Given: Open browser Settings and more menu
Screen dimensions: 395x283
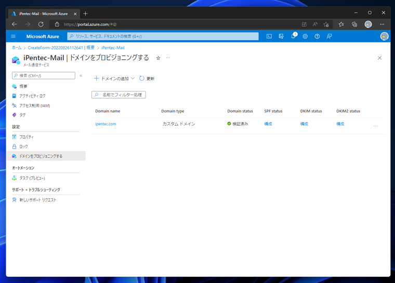Looking at the screenshot, I should pyautogui.click(x=382, y=24).
